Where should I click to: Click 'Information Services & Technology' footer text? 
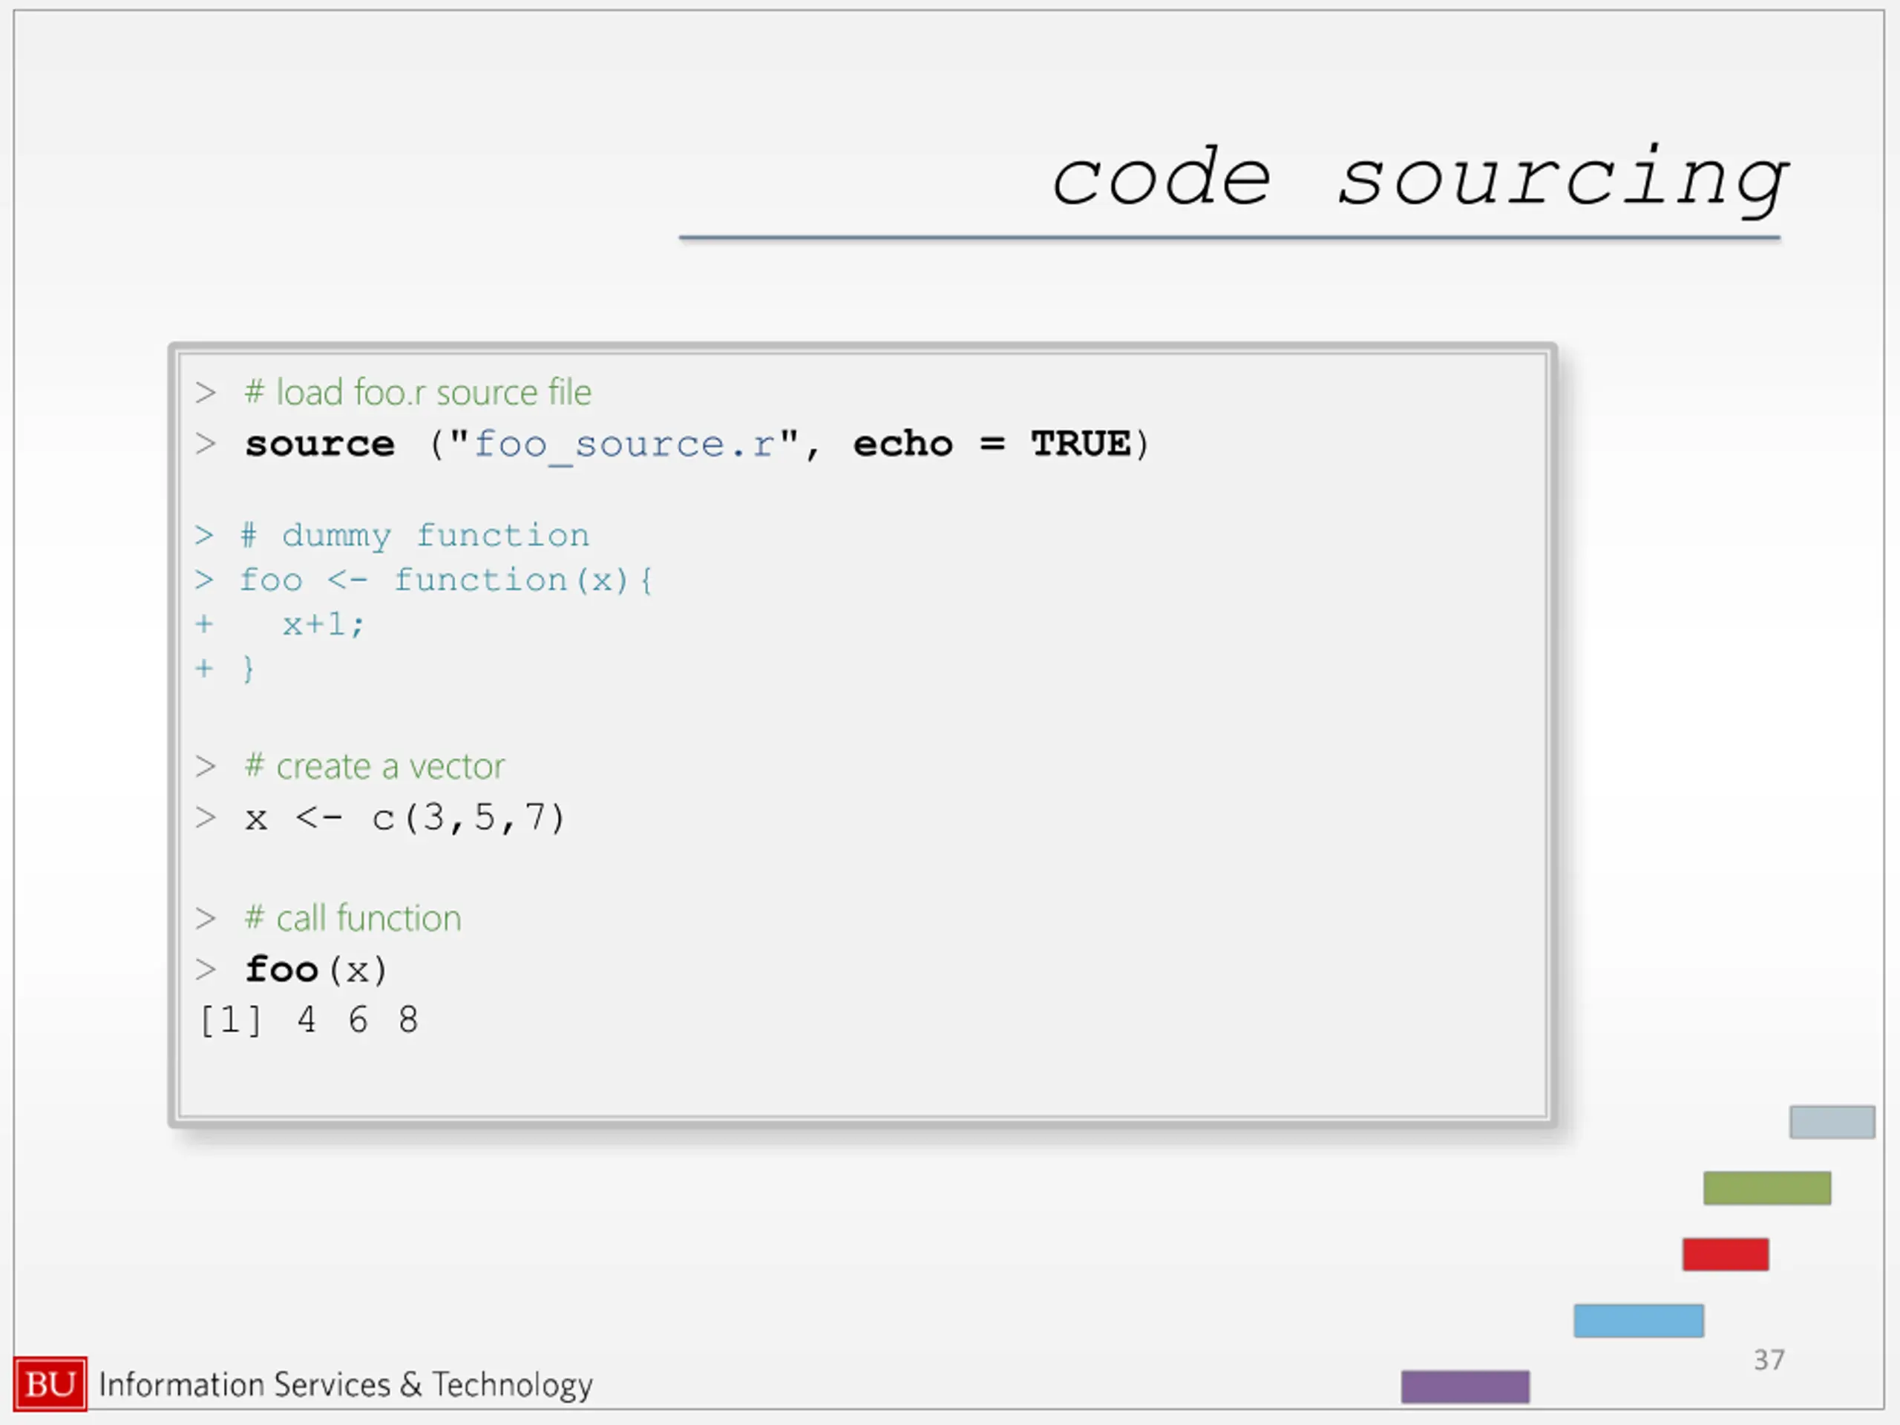tap(345, 1386)
